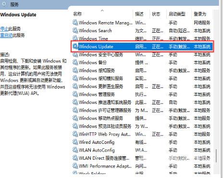Viewport: 224px width, 178px height.
Task: Click 本地服务 login cell of WinHTTP Web Proxy
Action: pos(202,134)
